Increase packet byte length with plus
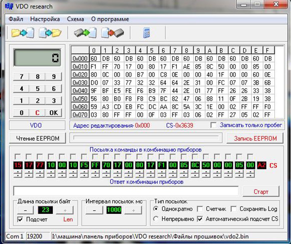This screenshot has height=244, width=291. pyautogui.click(x=65, y=210)
